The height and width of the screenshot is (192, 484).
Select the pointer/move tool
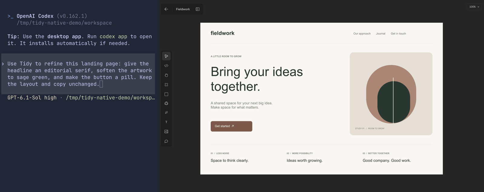(166, 56)
